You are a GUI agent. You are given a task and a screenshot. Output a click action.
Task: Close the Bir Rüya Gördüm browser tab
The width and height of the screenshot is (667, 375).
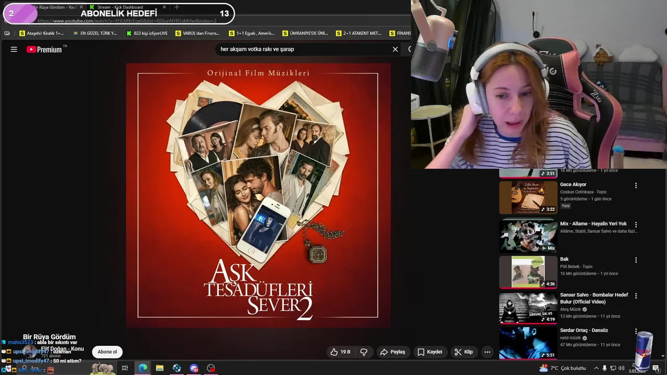point(81,7)
